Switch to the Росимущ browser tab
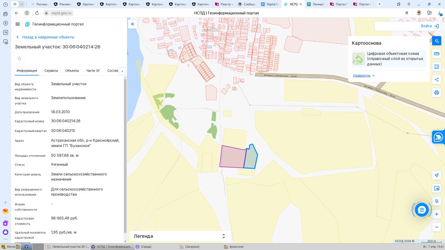This screenshot has width=445, height=250. 39,4
